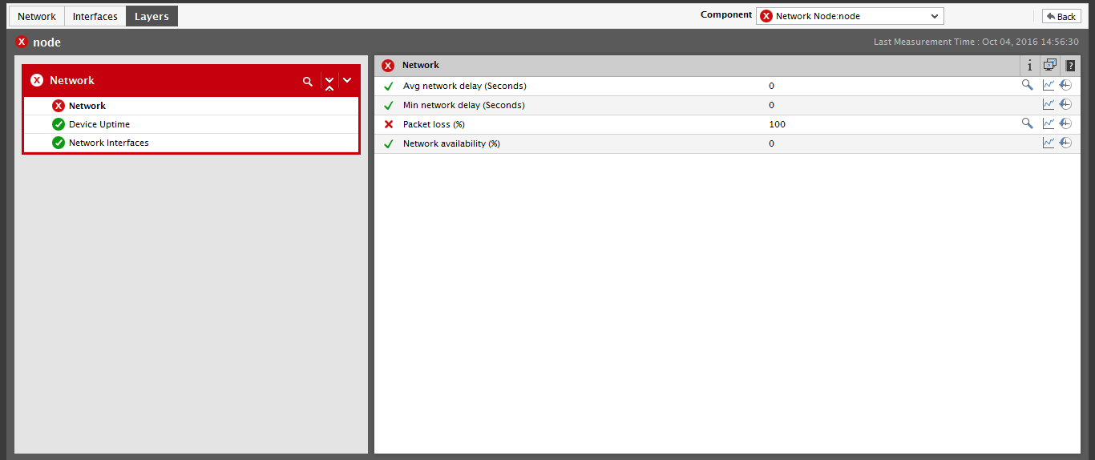
Task: Click the Packet loss value 100
Action: tap(777, 124)
